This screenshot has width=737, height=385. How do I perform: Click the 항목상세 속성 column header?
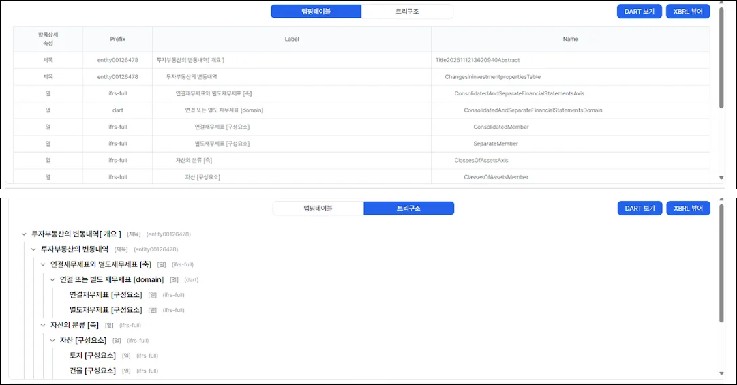click(x=48, y=39)
